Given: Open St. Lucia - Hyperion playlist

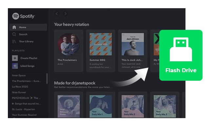Looking at the screenshot, I should (23, 109).
